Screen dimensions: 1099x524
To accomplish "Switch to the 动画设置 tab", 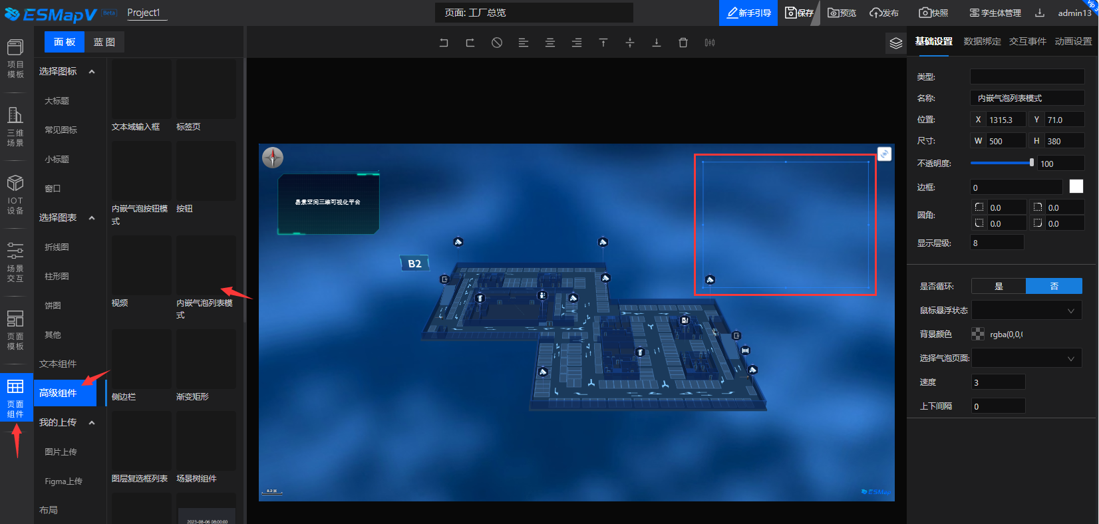I will coord(1073,41).
